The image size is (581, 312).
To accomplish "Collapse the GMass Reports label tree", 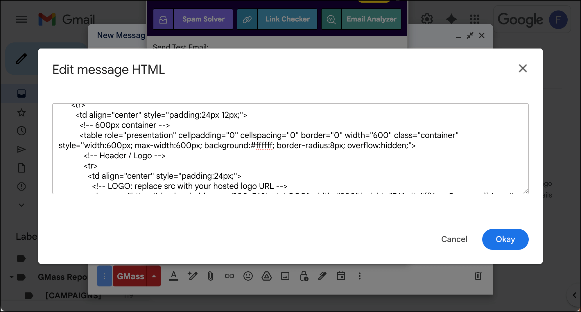I will coord(12,277).
